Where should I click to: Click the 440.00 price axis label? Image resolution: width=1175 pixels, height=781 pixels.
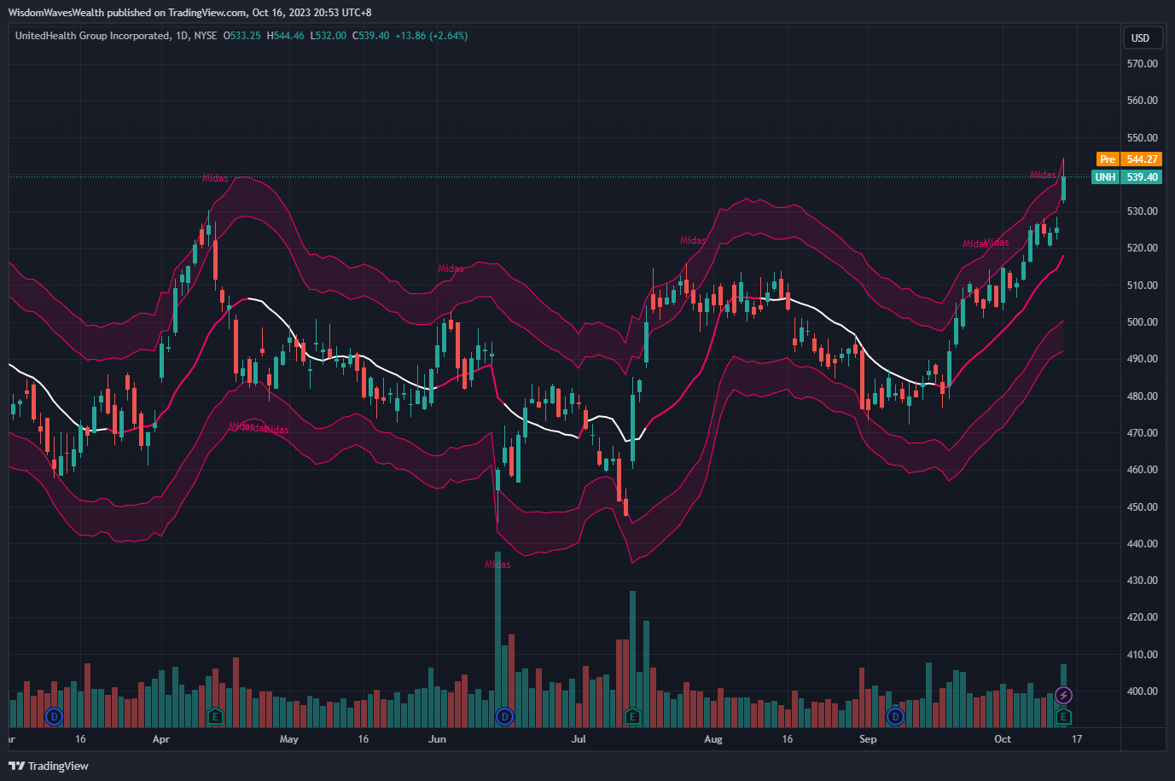[1142, 544]
